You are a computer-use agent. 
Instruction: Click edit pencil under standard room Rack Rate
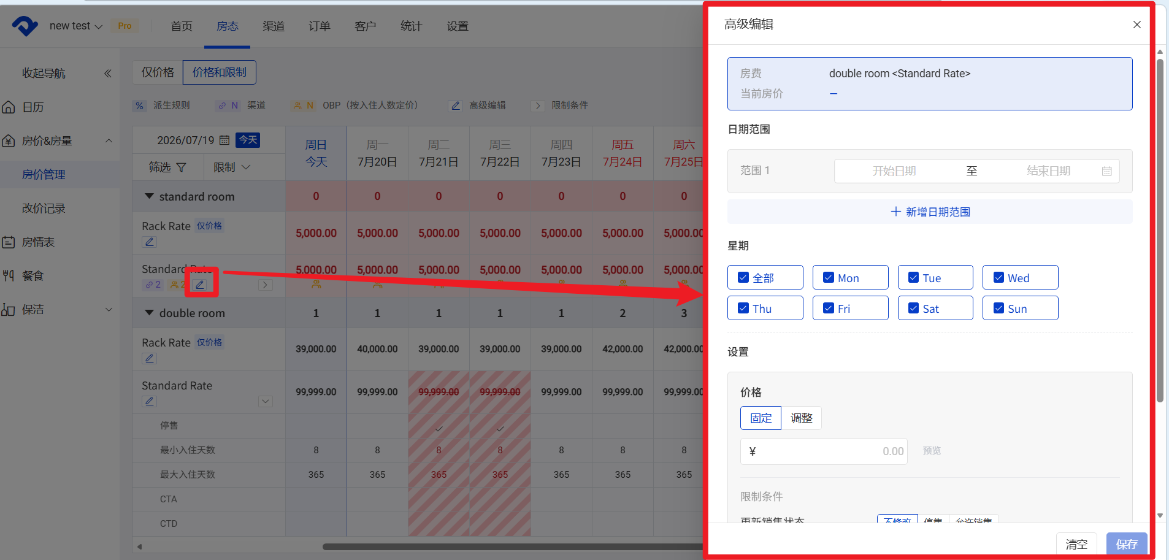click(150, 242)
